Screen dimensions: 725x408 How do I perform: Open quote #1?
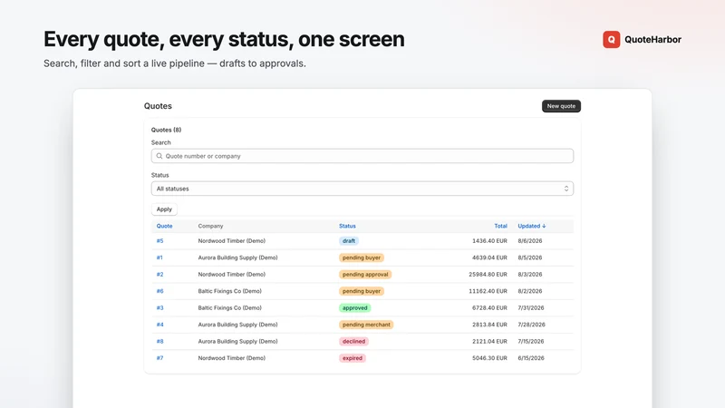pyautogui.click(x=159, y=257)
